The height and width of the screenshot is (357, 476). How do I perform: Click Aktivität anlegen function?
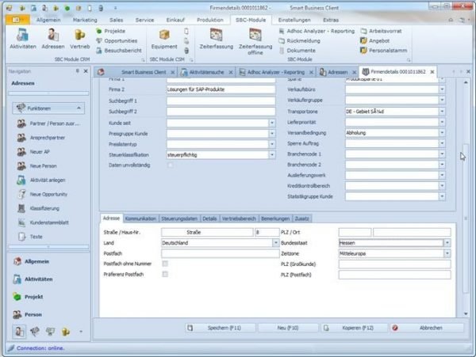pyautogui.click(x=41, y=180)
